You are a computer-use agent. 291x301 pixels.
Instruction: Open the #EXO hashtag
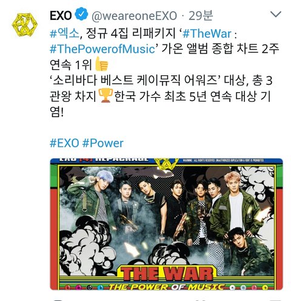pyautogui.click(x=64, y=143)
